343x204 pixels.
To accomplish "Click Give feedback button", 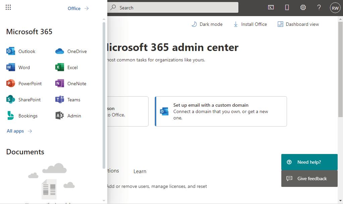I will [309, 178].
